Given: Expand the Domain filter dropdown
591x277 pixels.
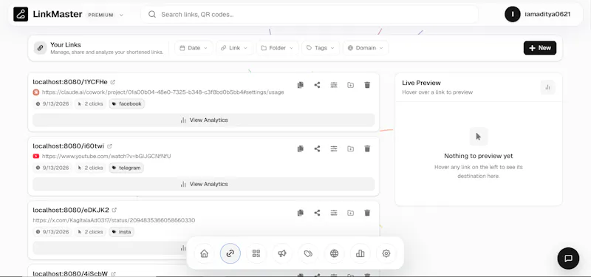Looking at the screenshot, I should coord(366,48).
